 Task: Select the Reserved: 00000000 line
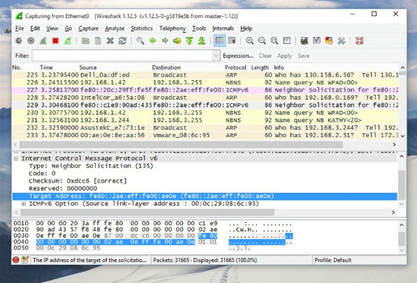click(63, 188)
